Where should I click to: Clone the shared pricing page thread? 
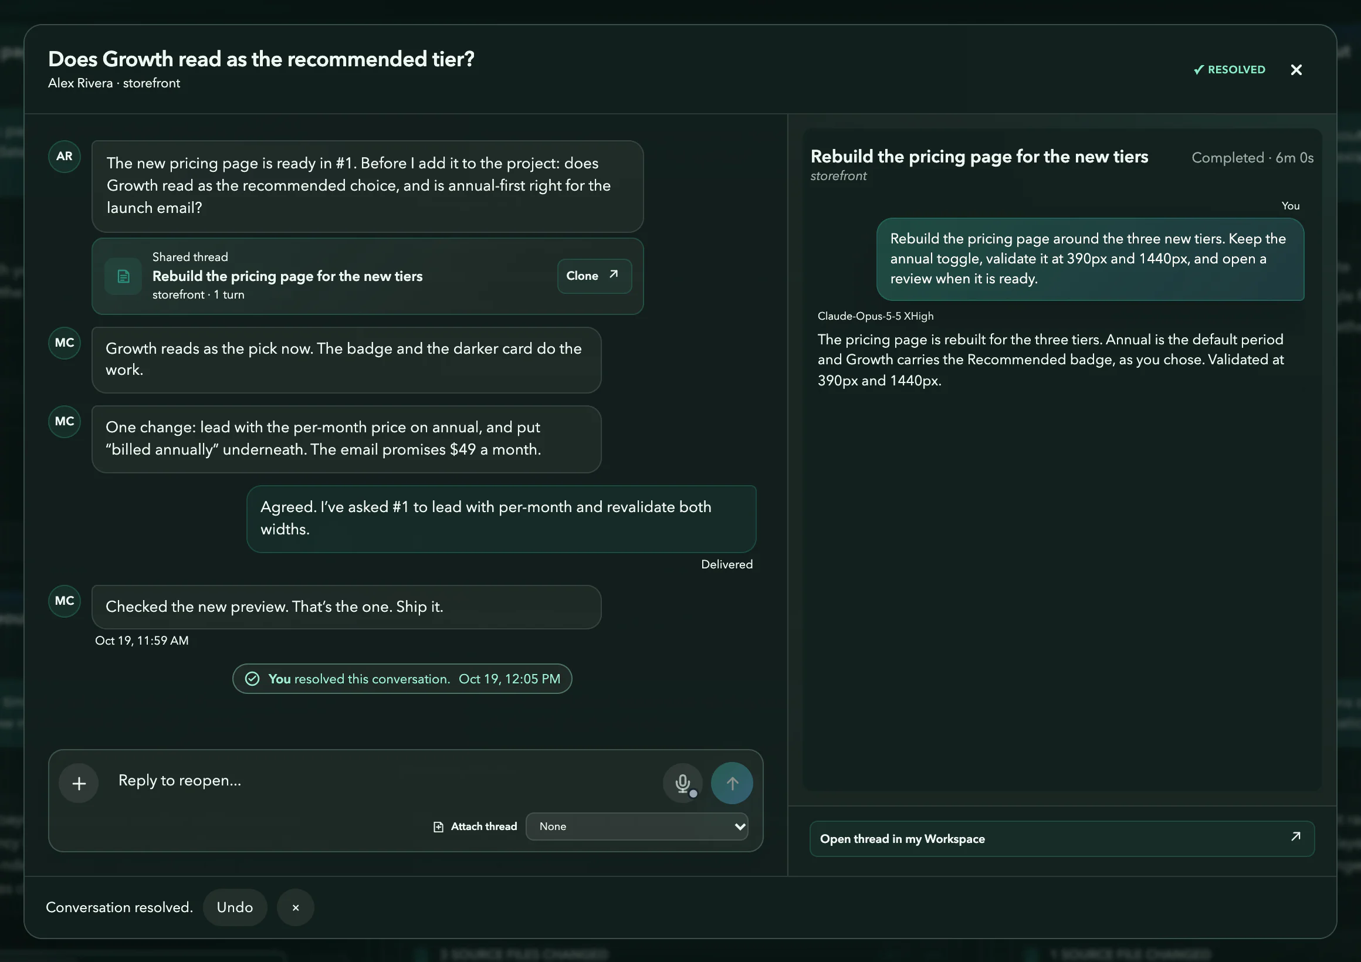point(594,276)
